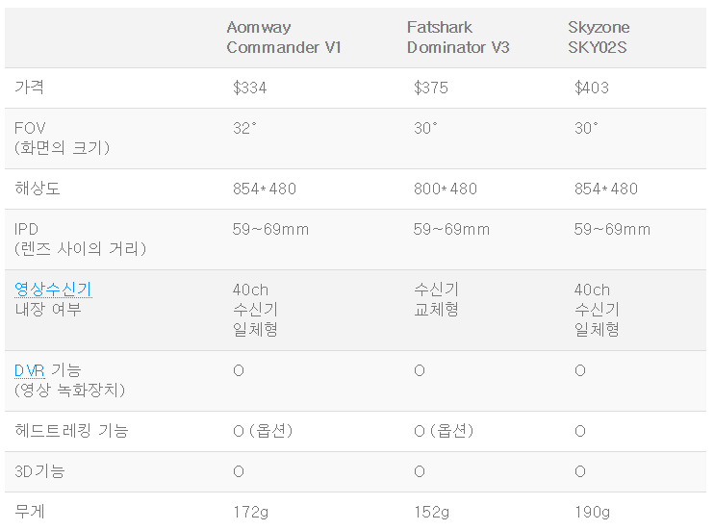Select the $375 price cell
Screen dimensions: 714x530
point(431,88)
